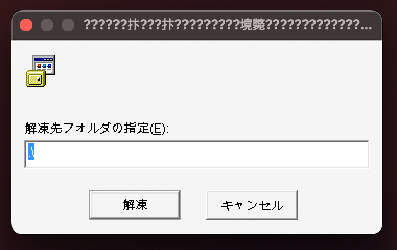Click the highlighted text in the folder field
The width and height of the screenshot is (397, 250).
(31, 152)
